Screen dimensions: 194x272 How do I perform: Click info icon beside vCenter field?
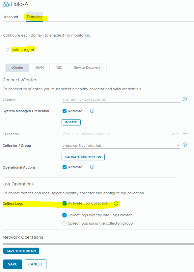click(x=185, y=99)
